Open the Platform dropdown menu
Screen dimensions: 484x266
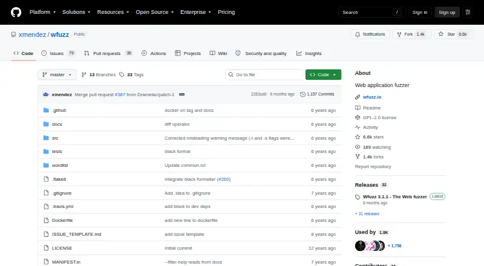42,12
